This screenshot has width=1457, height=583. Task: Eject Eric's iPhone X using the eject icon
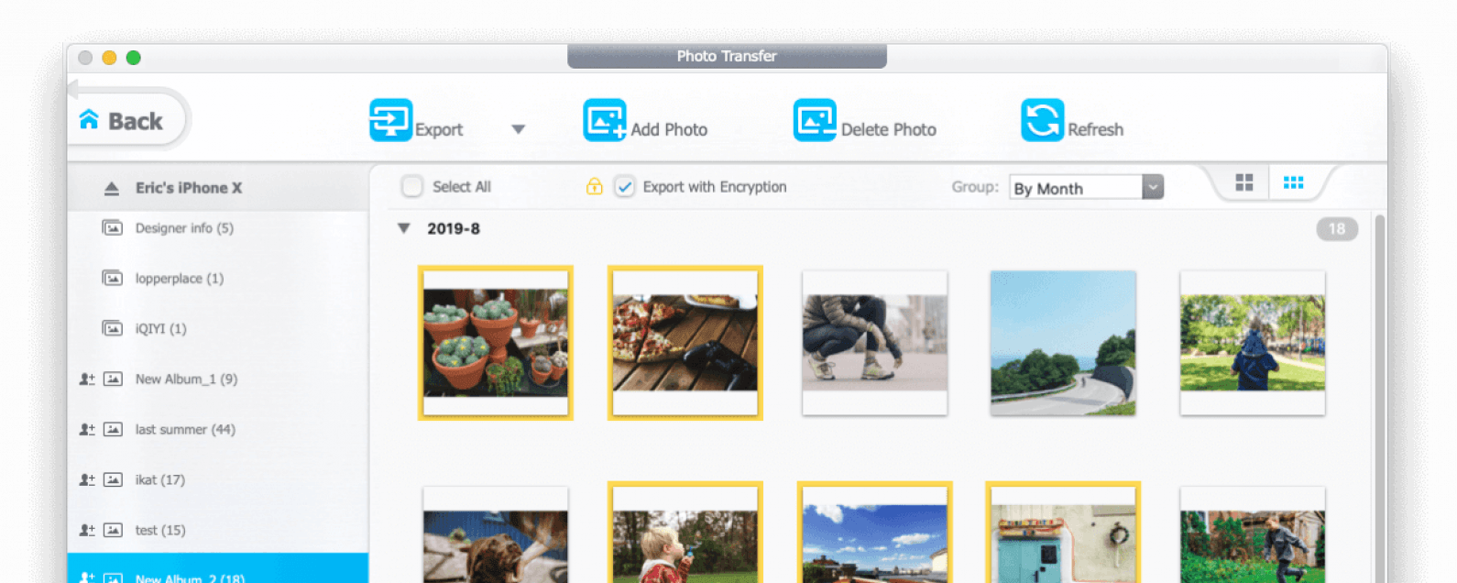[112, 188]
